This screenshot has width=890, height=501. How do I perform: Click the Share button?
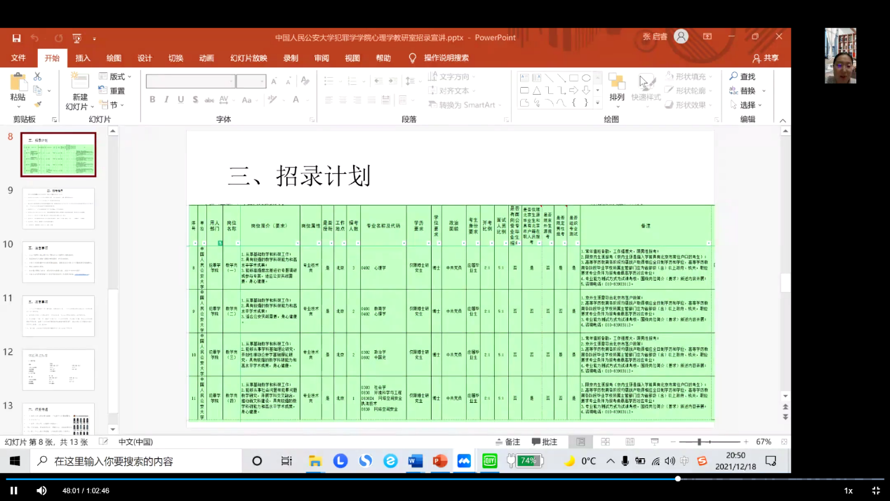[x=765, y=58]
